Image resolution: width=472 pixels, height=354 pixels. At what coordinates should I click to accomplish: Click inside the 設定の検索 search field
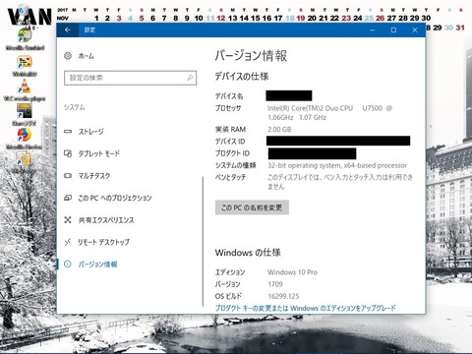(x=130, y=78)
